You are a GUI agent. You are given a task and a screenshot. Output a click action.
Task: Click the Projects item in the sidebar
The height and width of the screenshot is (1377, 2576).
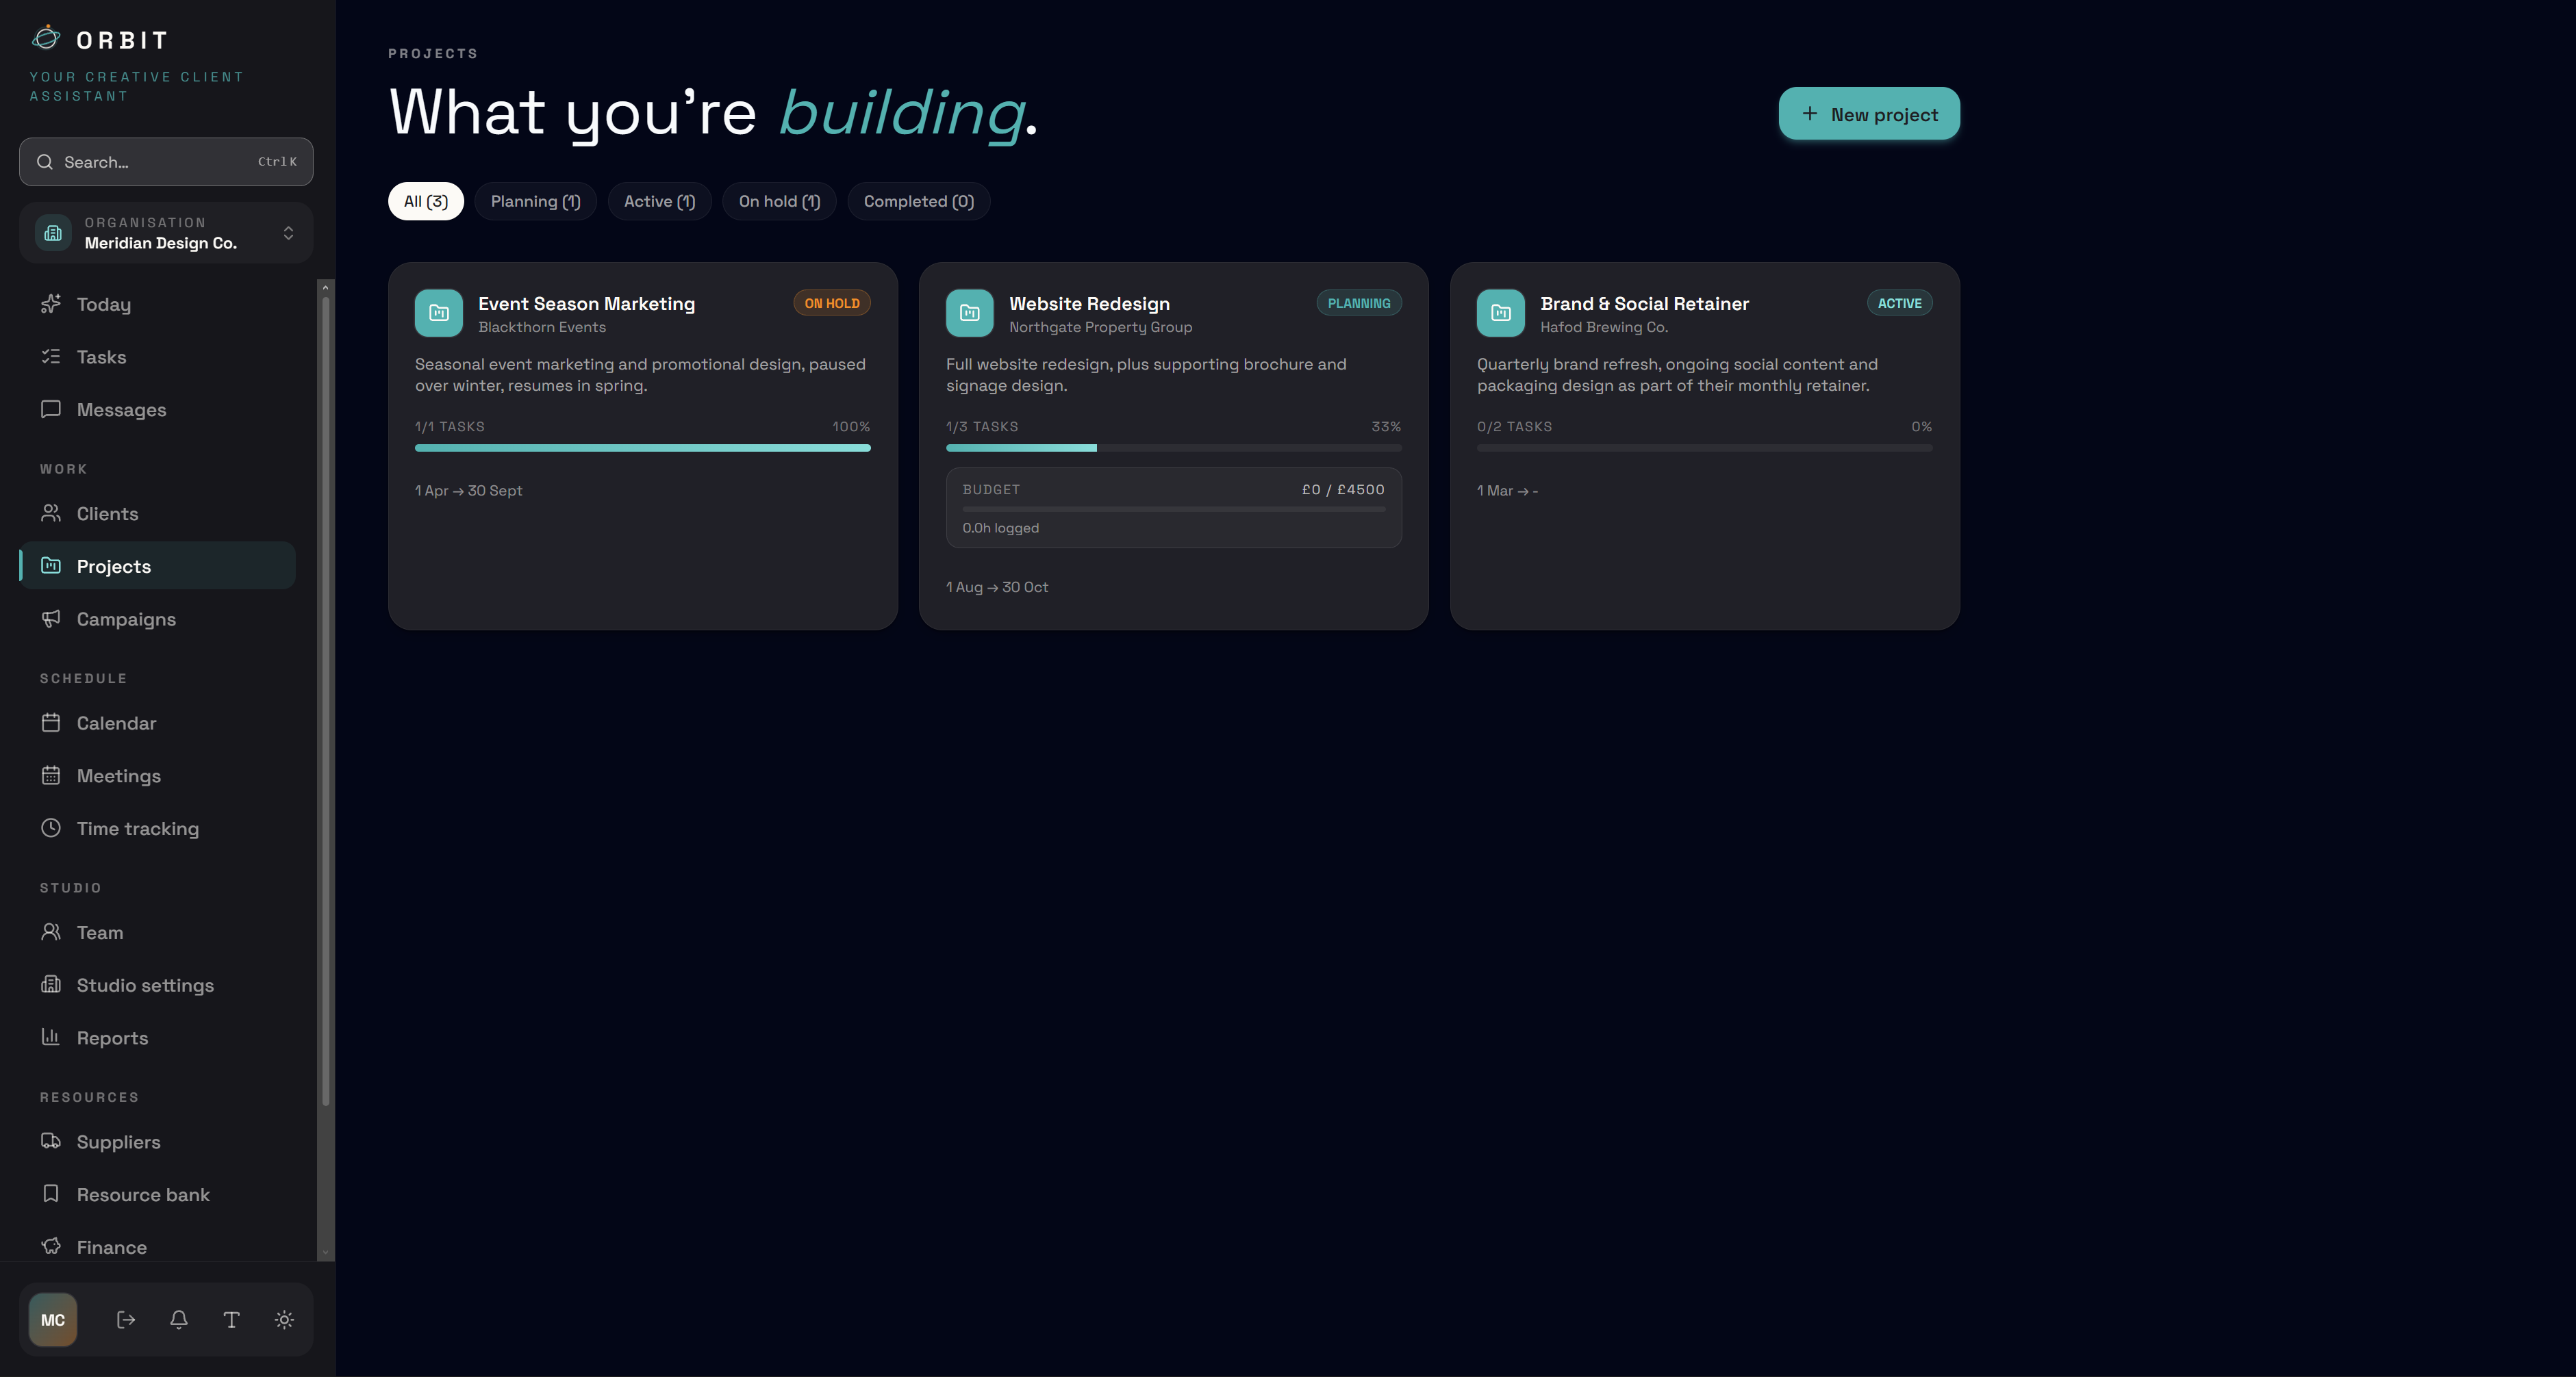point(157,565)
